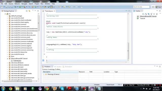Screen dimensions: 162x91
Task: Open File Explorer folder icon in the taskbar
Action: (x=17, y=89)
